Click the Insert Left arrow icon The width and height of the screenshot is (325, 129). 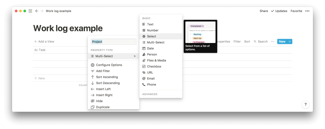tap(93, 89)
